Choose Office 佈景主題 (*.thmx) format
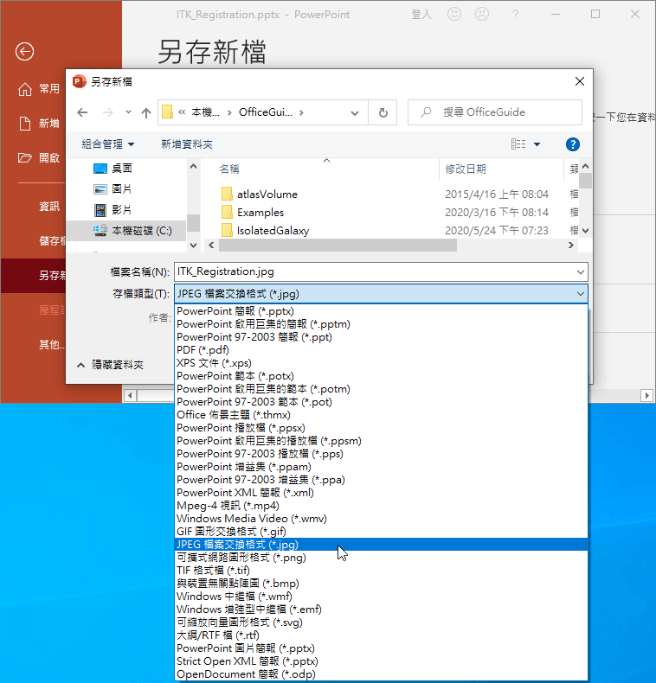This screenshot has width=656, height=683. (x=381, y=415)
